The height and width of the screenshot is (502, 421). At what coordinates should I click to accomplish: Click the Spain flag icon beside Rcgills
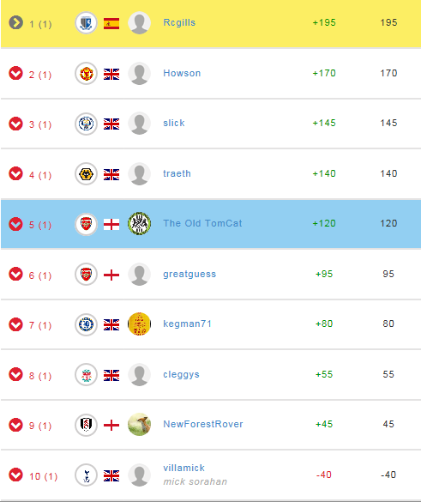[111, 23]
